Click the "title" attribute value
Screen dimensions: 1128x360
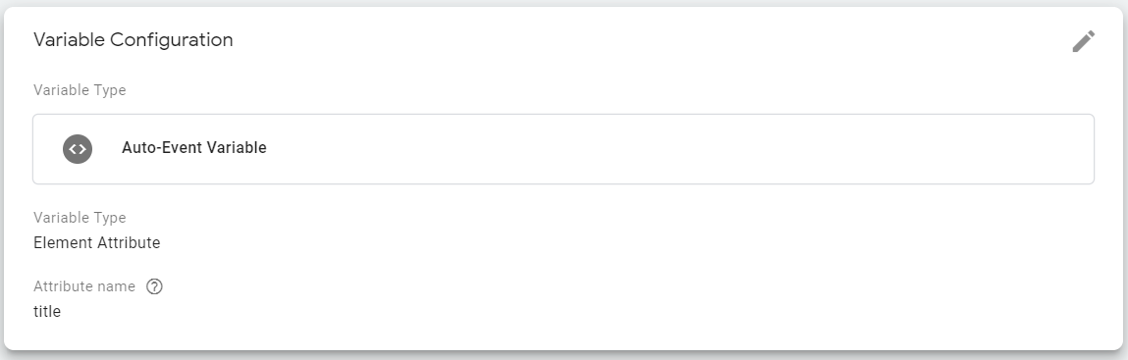pyautogui.click(x=47, y=312)
